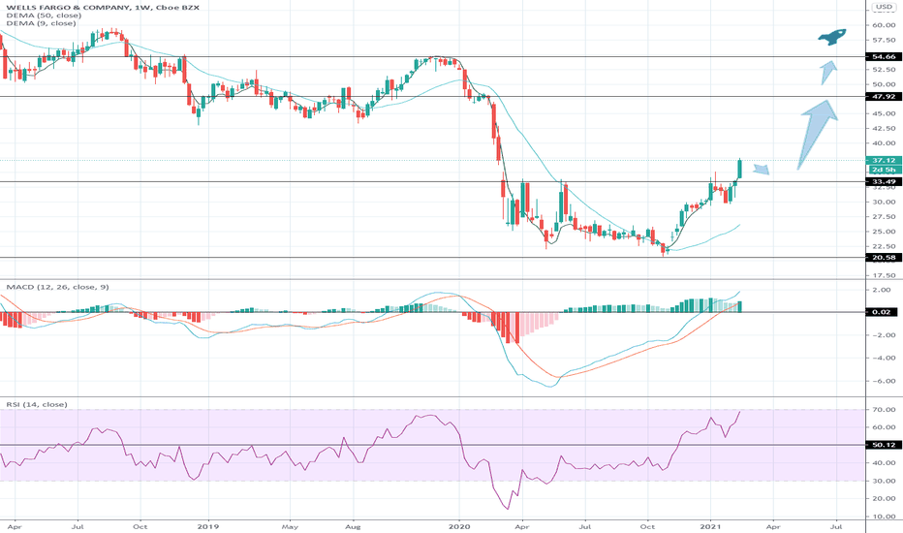Click the 0.02 MACD level label
Screen dimensions: 903x533
tap(882, 312)
